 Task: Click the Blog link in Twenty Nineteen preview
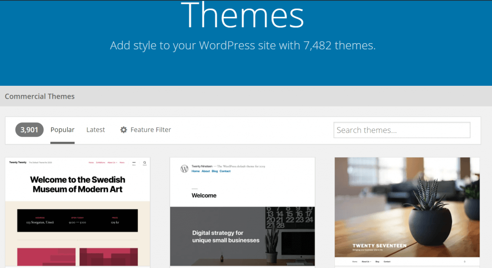[x=215, y=171]
